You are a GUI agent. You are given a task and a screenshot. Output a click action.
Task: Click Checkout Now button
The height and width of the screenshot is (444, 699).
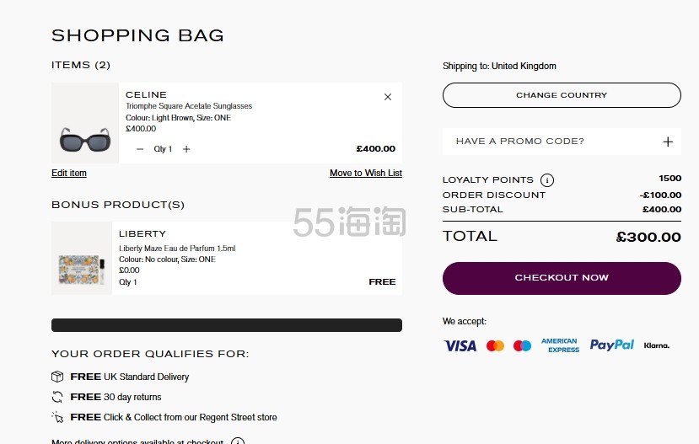click(562, 278)
